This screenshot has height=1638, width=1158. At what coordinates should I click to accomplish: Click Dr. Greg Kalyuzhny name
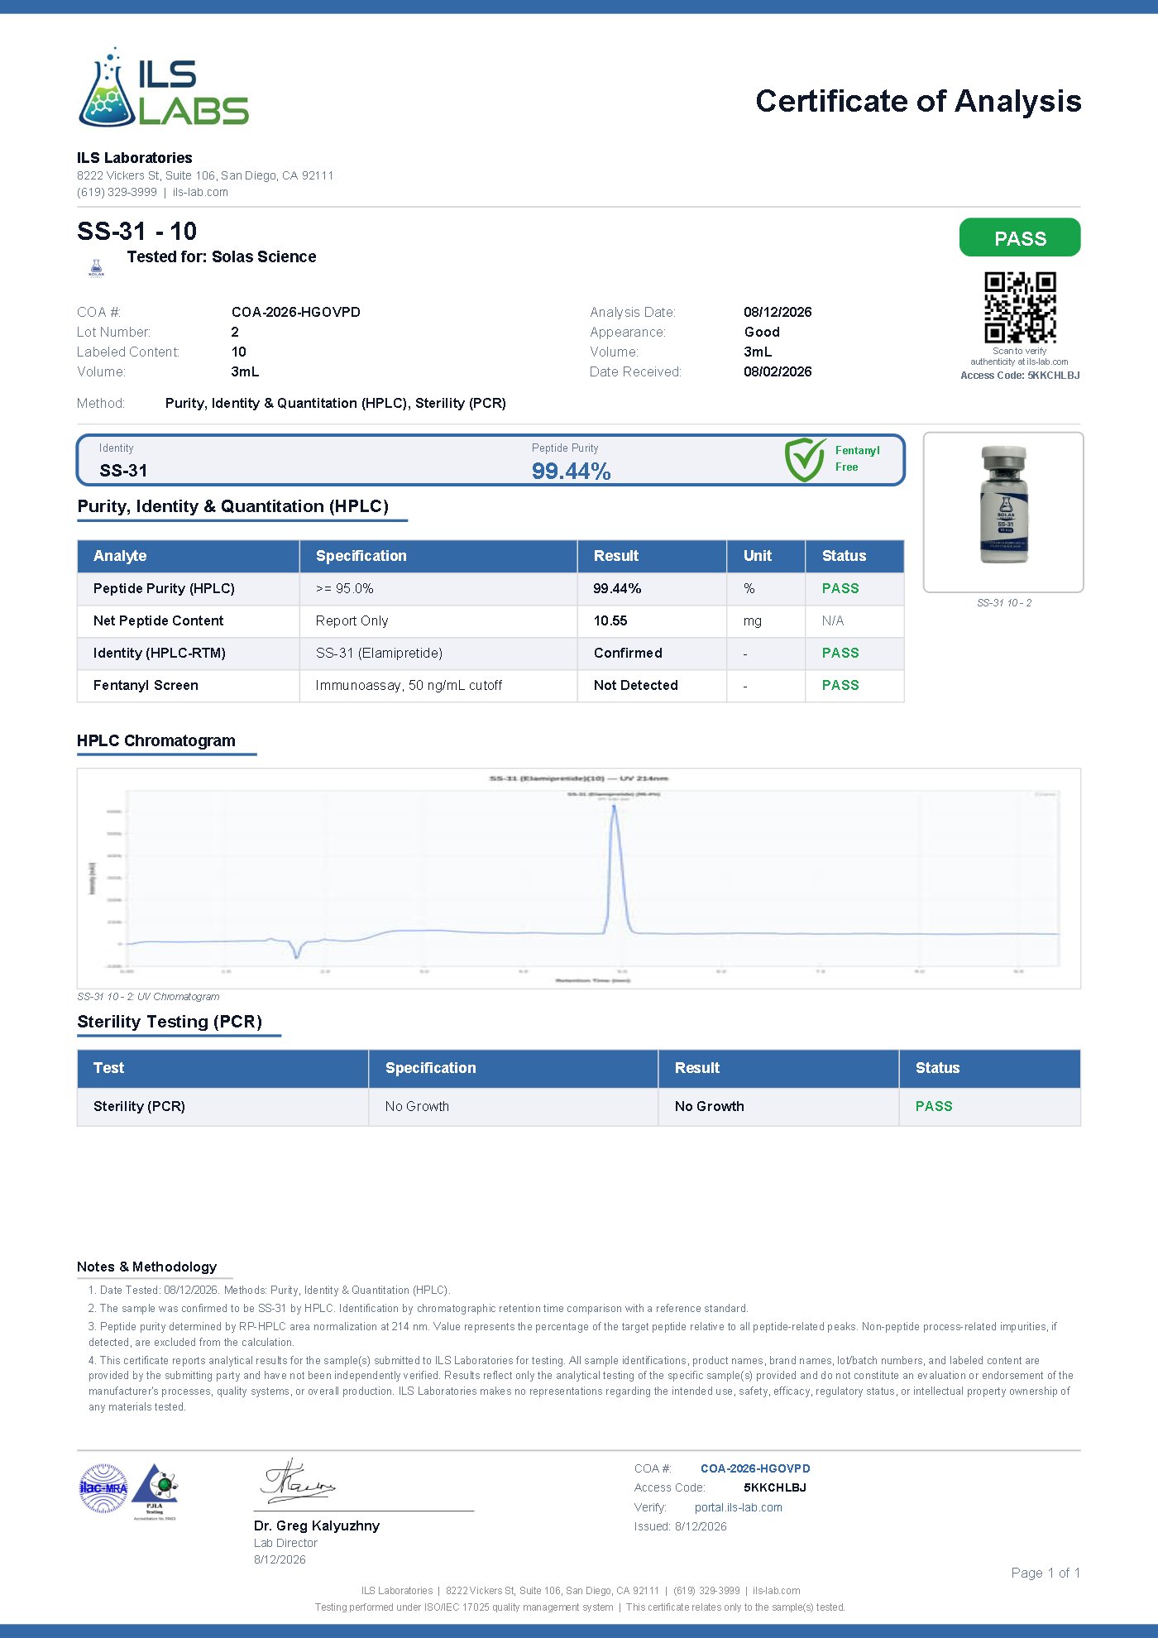317,1525
